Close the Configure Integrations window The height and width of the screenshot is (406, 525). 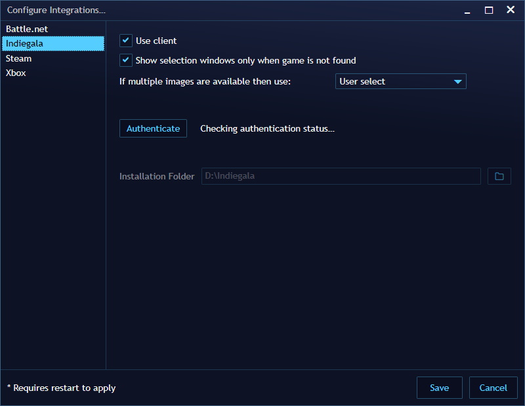point(511,10)
